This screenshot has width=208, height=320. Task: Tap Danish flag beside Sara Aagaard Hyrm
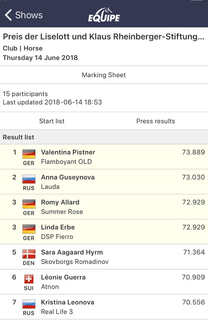29,254
